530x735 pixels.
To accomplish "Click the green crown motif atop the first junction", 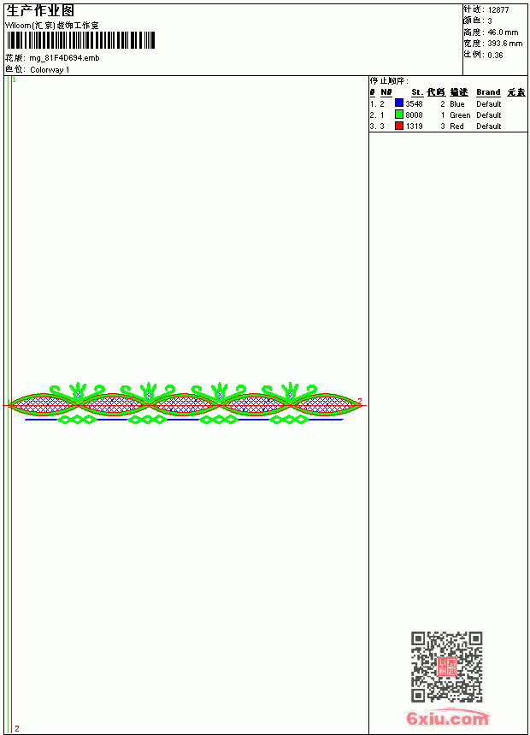I will (78, 390).
